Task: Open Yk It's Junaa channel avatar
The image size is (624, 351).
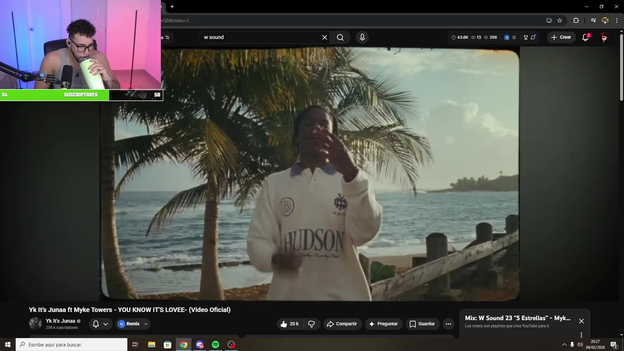Action: (x=35, y=323)
